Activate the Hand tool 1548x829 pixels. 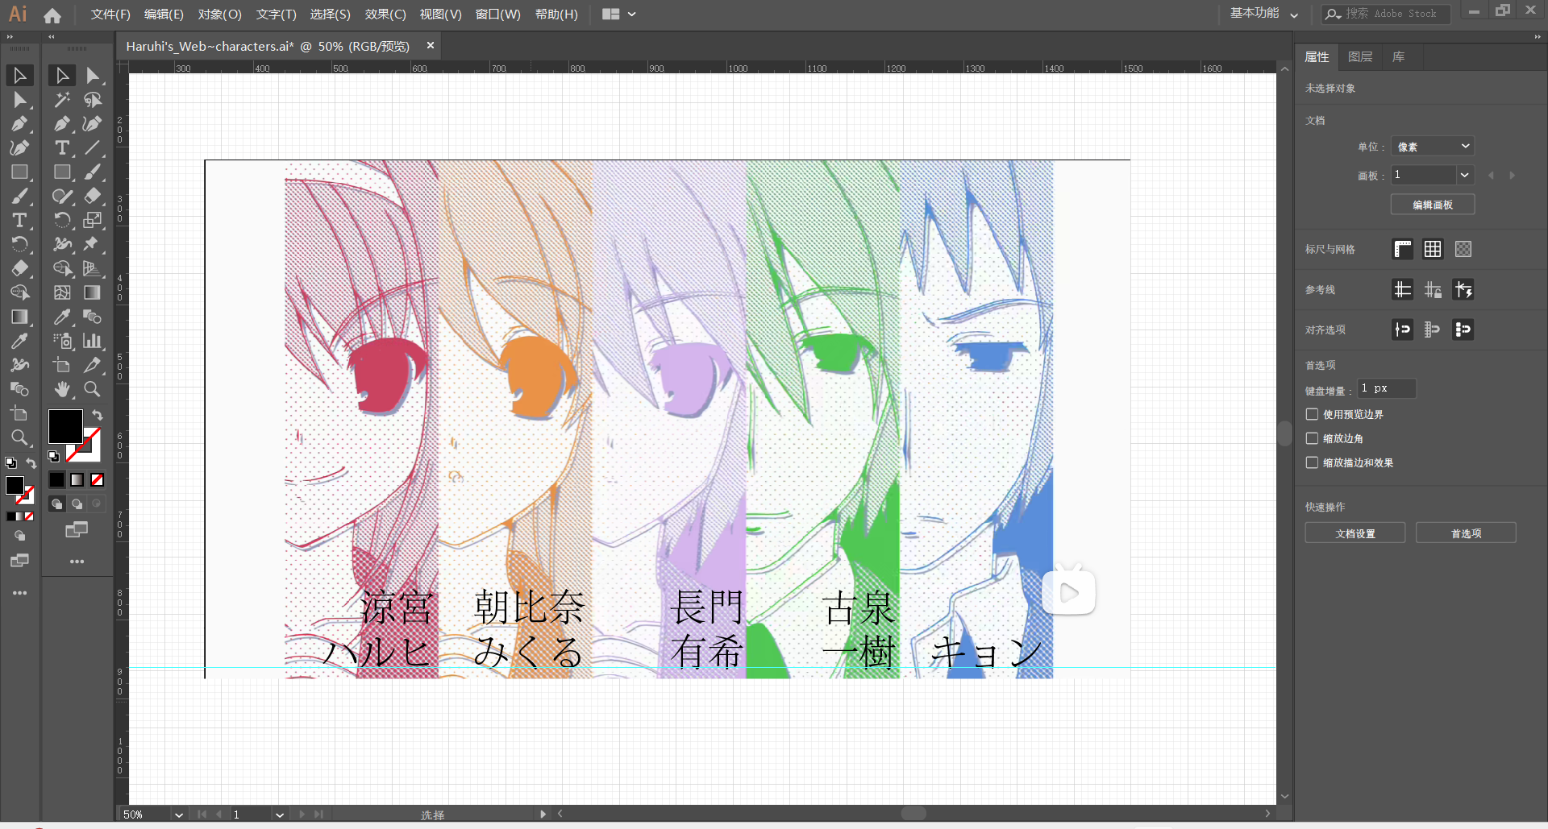click(x=62, y=389)
